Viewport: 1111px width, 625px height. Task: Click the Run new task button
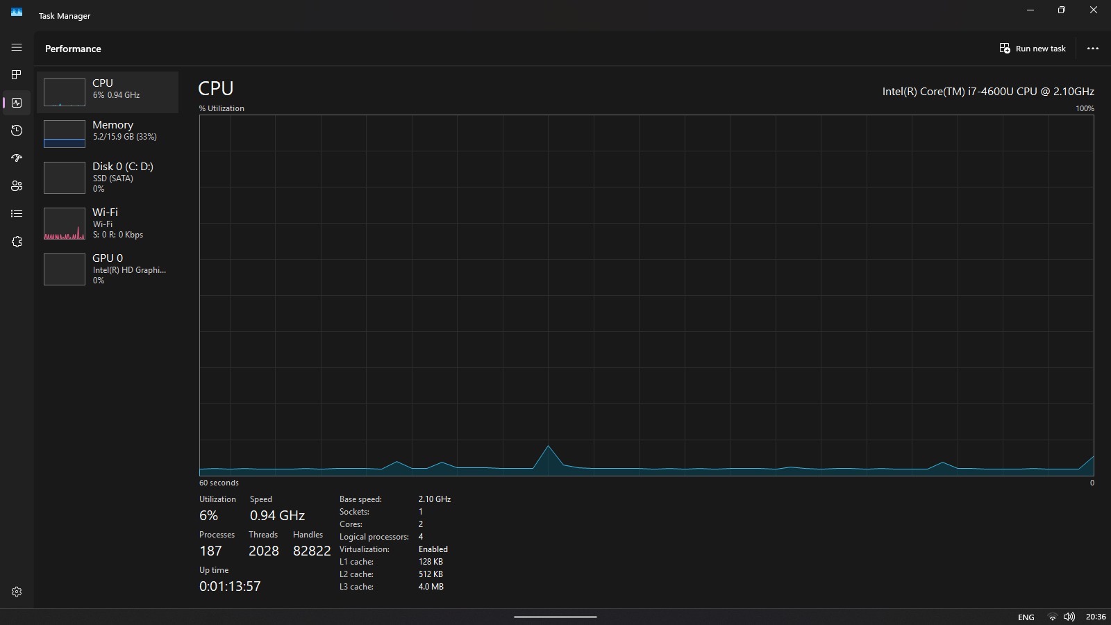(x=1033, y=49)
